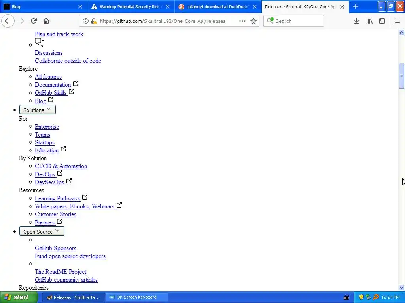Click external link icon beside DevOps
405x303 pixels.
coord(60,173)
